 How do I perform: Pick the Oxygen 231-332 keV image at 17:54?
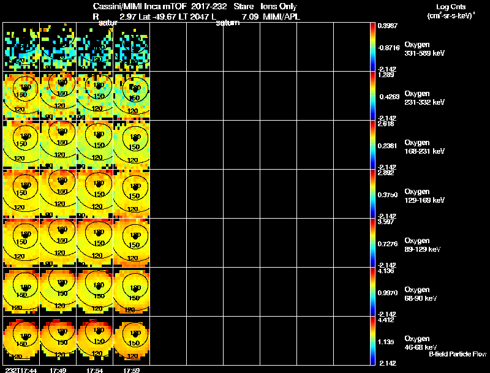pyautogui.click(x=95, y=96)
